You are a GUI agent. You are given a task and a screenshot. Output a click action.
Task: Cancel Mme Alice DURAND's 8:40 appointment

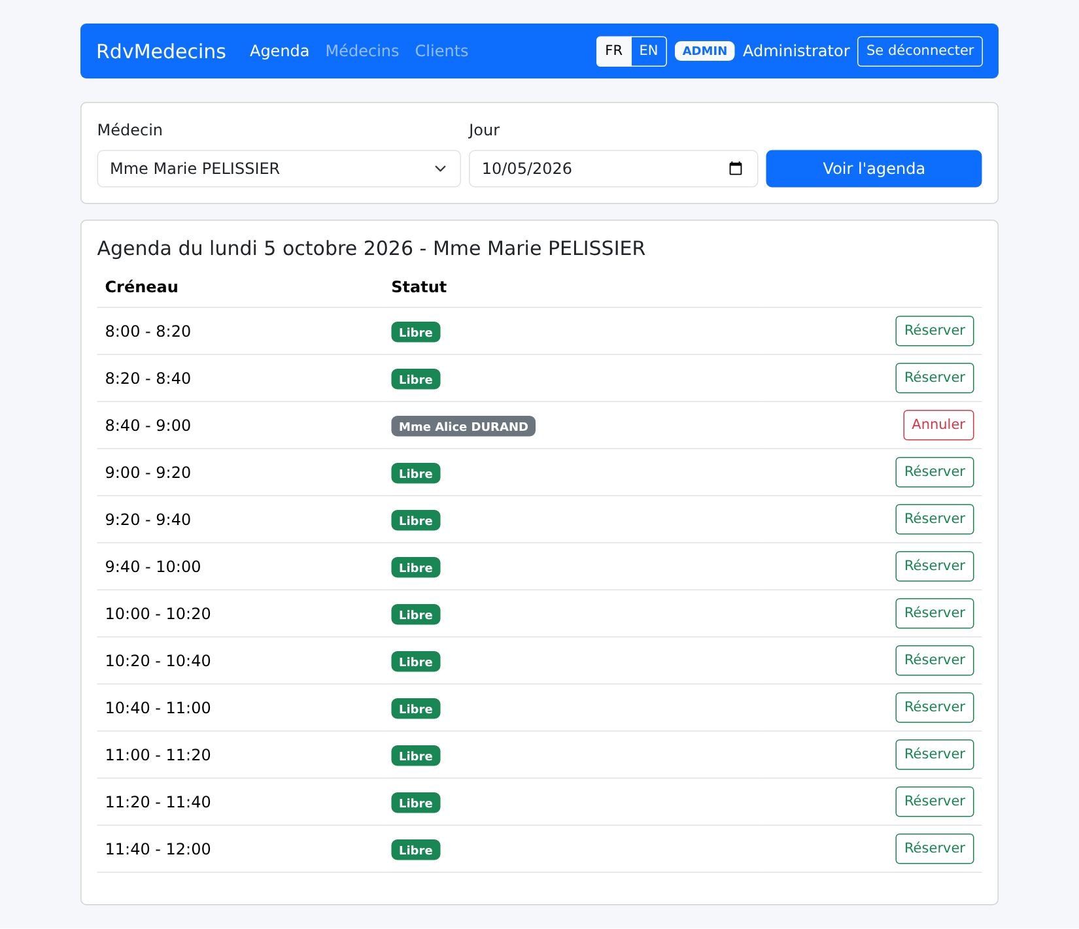(938, 425)
